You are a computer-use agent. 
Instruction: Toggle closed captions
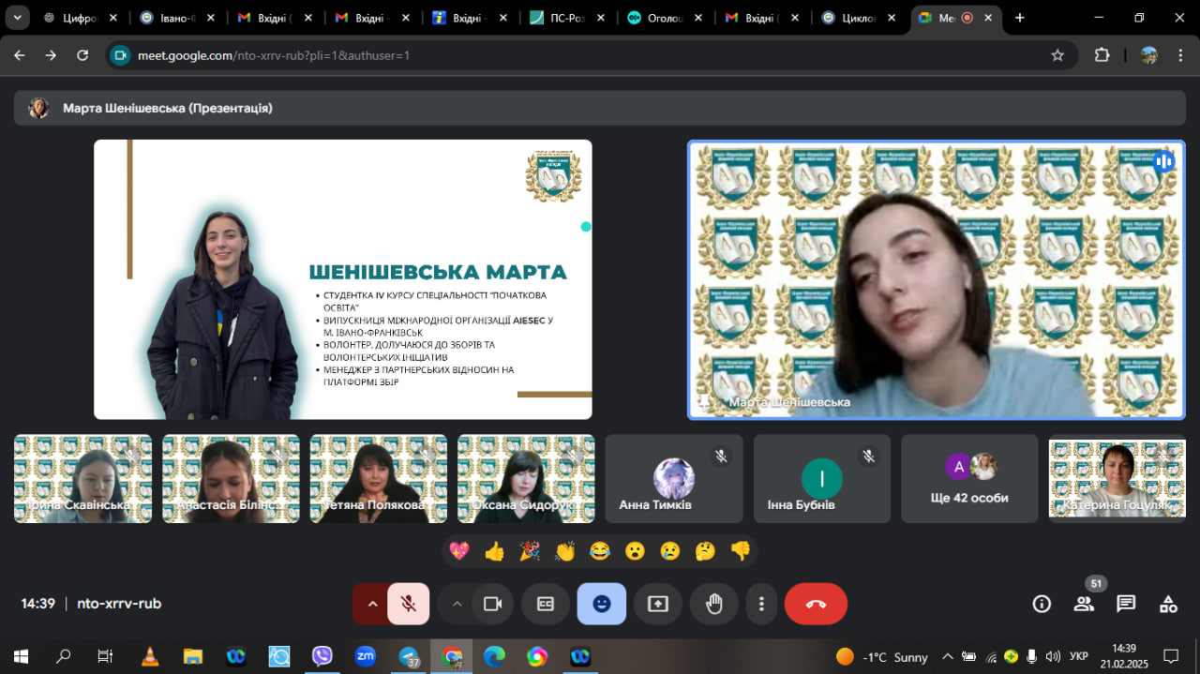coord(546,604)
